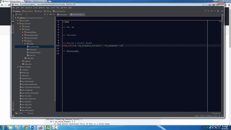Click the hide project panel icon
Screen dimensions: 231x130
pos(54,14)
